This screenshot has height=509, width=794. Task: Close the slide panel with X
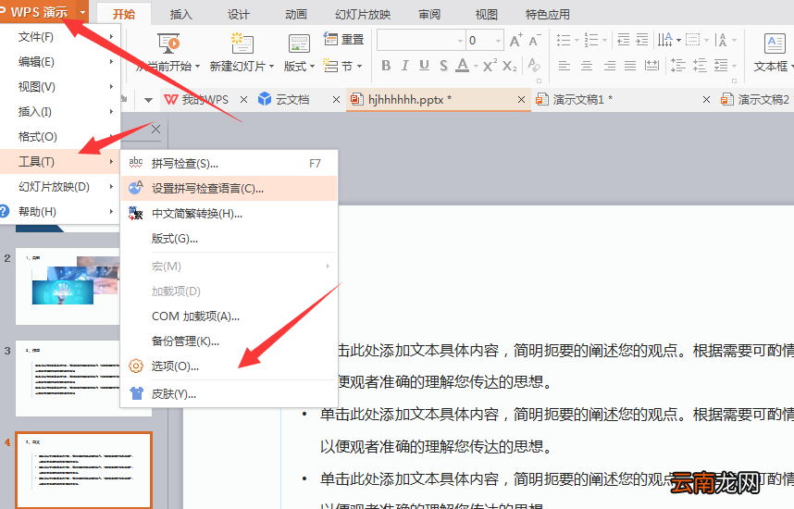[156, 130]
